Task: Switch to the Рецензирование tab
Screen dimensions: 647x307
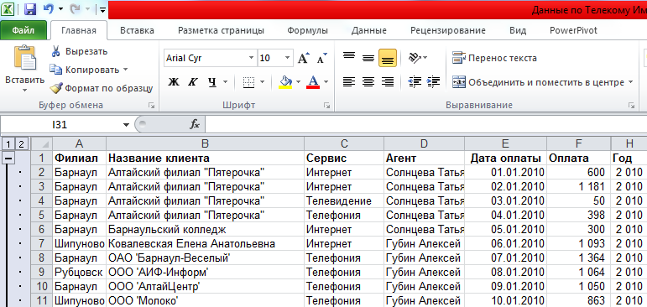Action: pos(448,30)
